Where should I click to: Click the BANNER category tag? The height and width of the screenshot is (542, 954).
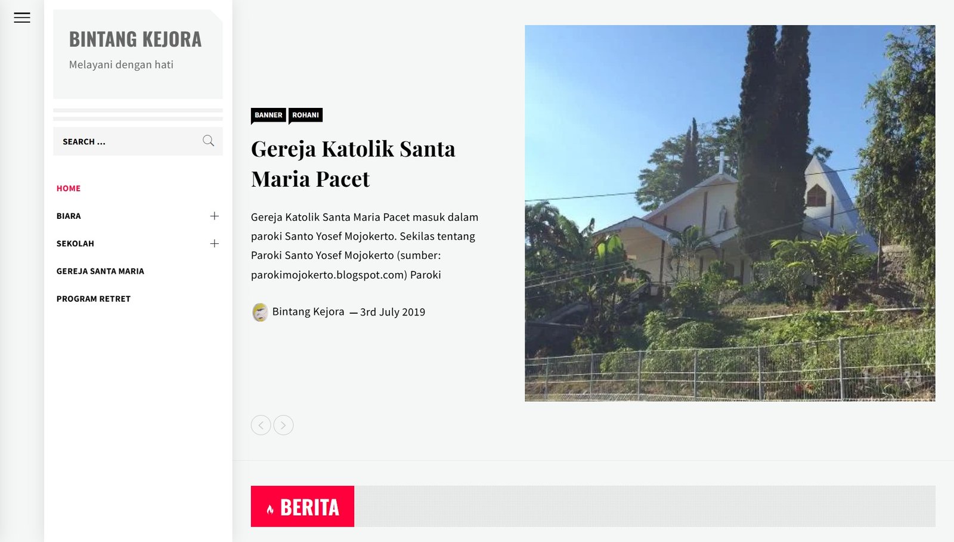point(268,115)
